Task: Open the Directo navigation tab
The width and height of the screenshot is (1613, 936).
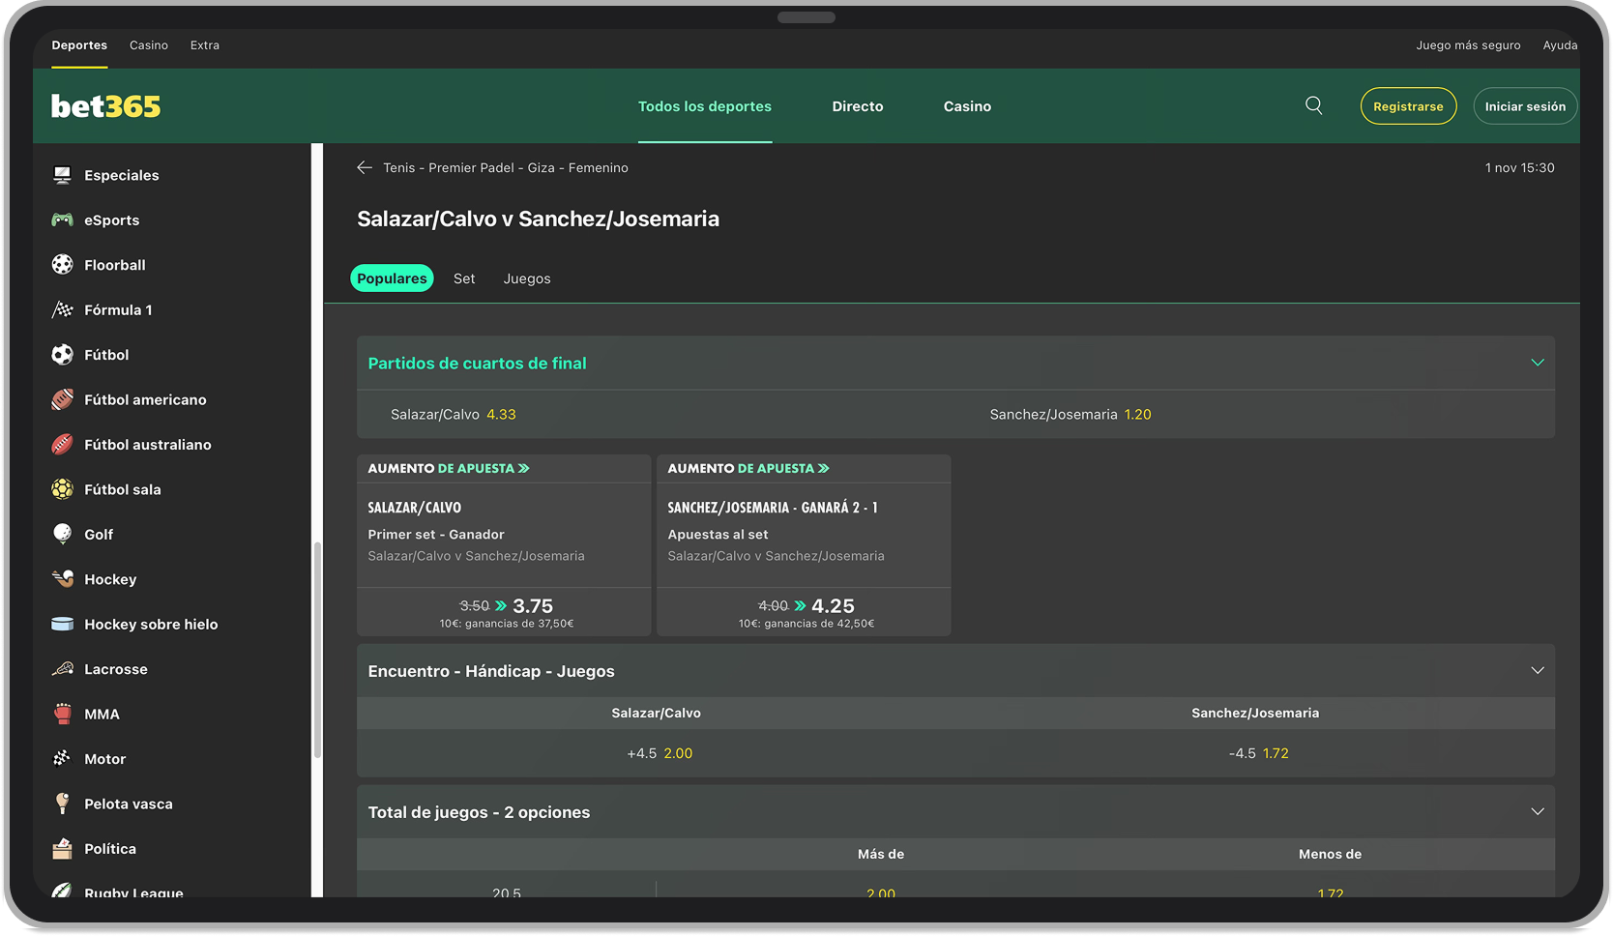Action: point(858,106)
